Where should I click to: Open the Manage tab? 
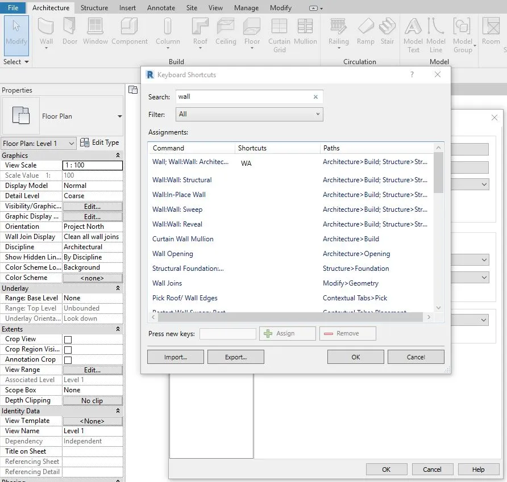point(246,7)
